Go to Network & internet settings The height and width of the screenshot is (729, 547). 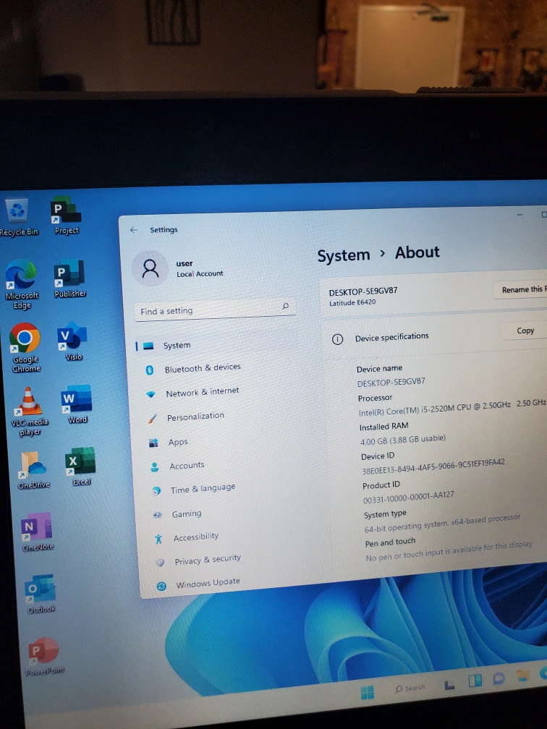(x=202, y=392)
